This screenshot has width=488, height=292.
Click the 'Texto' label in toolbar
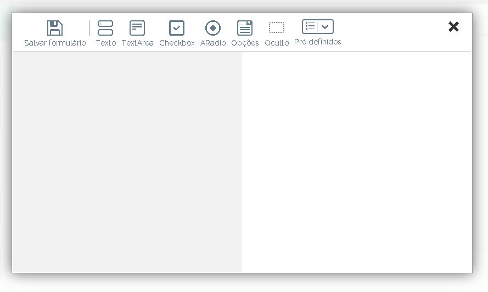click(x=105, y=43)
